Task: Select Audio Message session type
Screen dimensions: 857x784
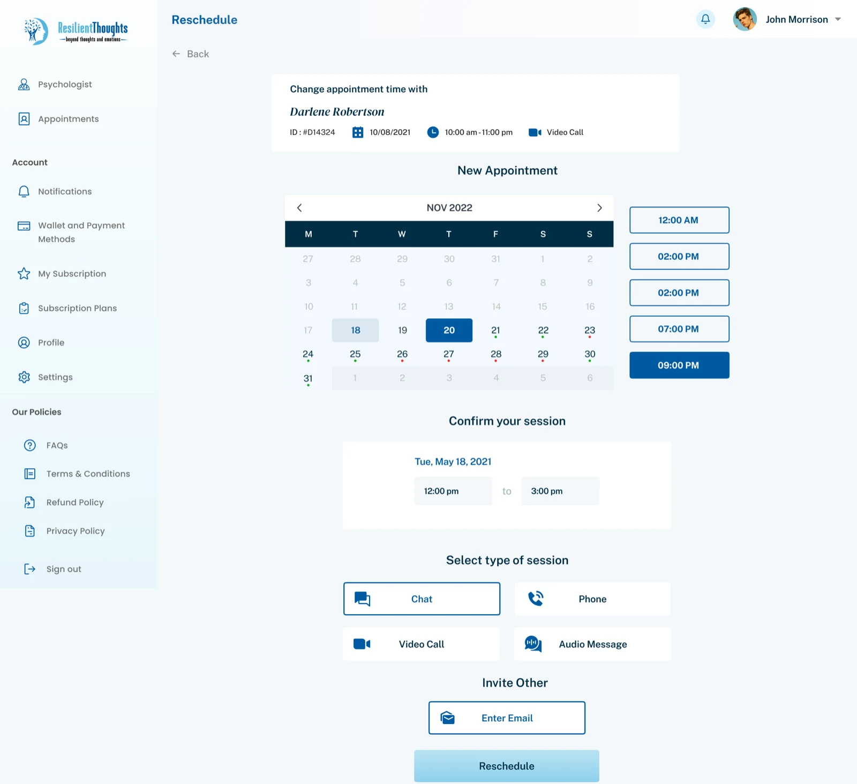Action: pyautogui.click(x=592, y=644)
